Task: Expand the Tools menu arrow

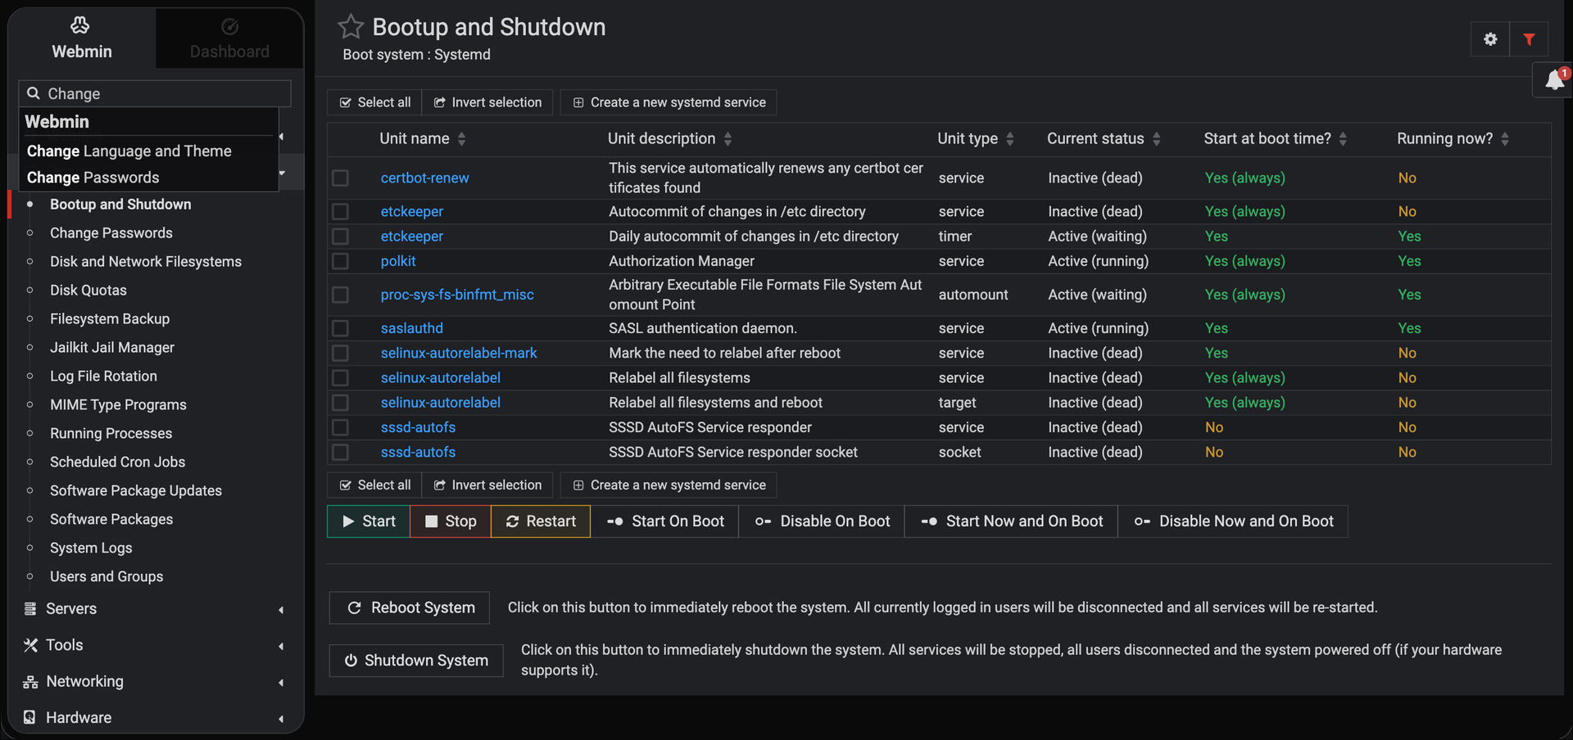Action: tap(281, 646)
